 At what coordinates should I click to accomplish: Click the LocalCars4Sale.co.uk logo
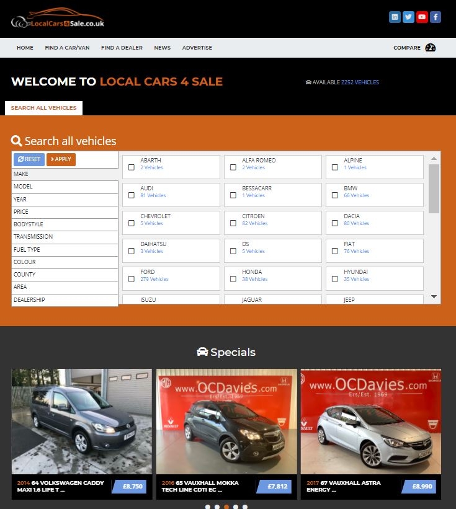(x=58, y=18)
